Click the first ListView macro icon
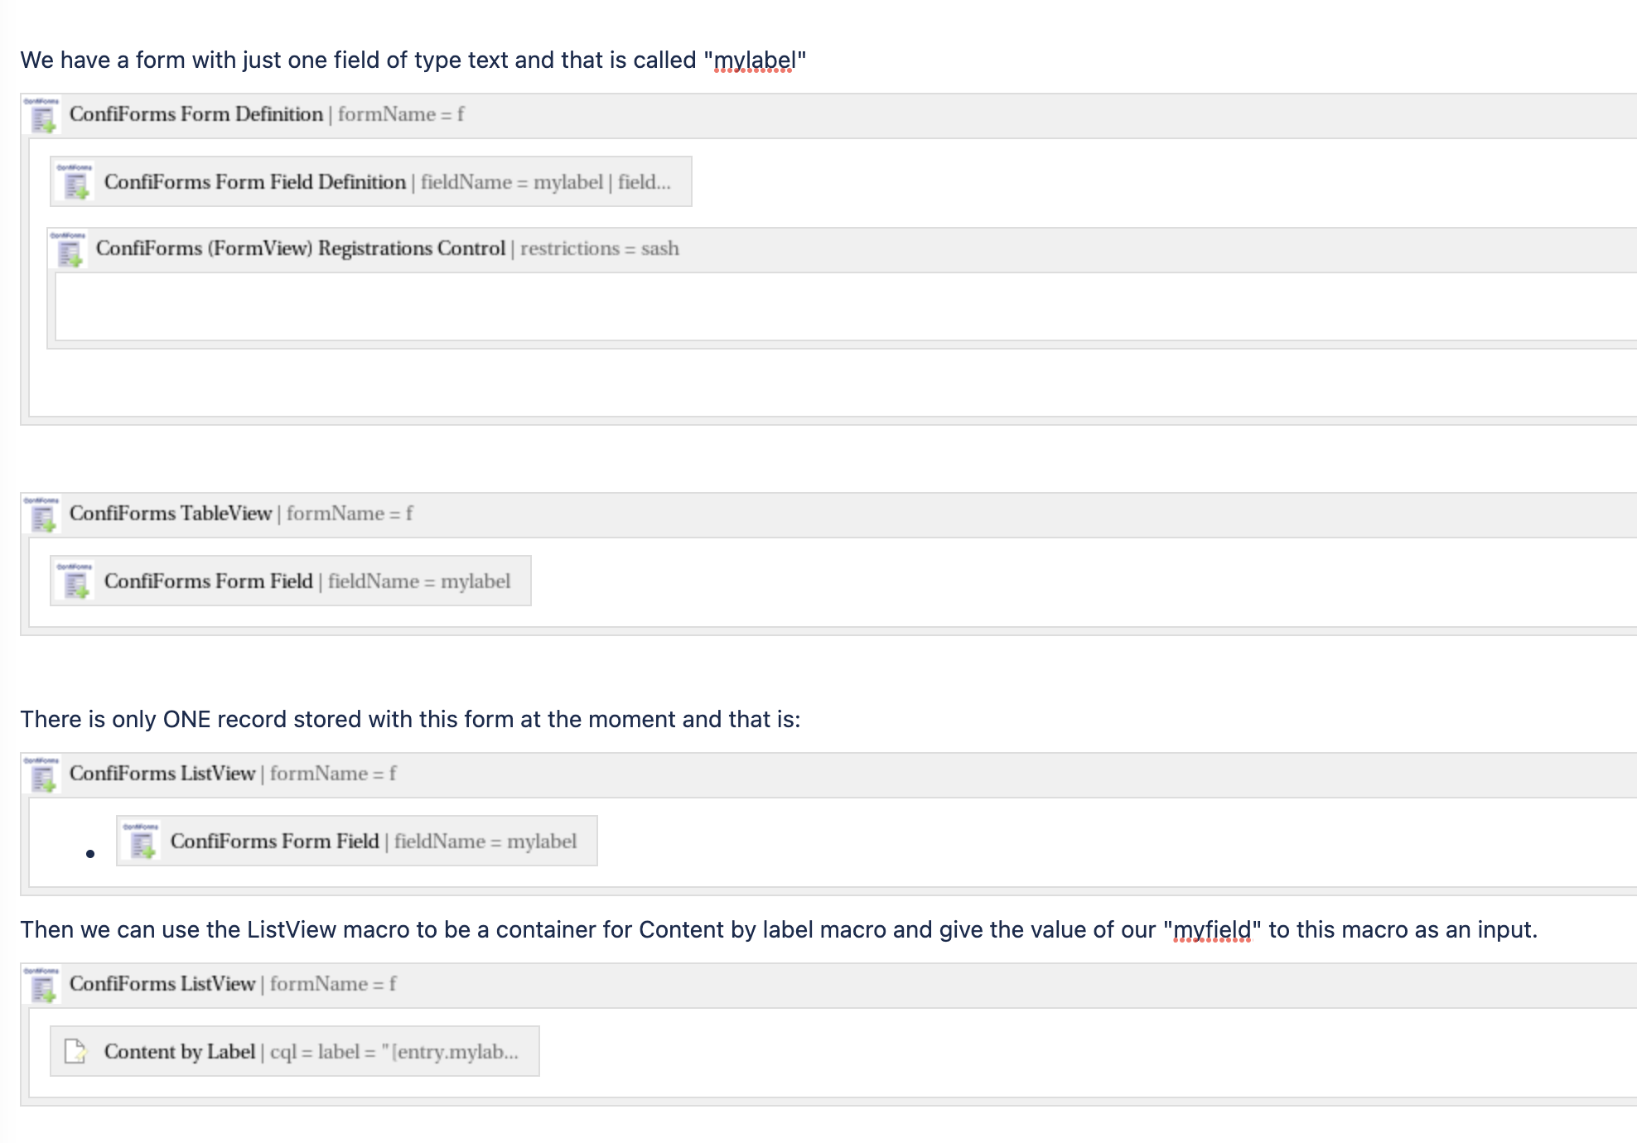This screenshot has width=1637, height=1143. click(x=41, y=775)
